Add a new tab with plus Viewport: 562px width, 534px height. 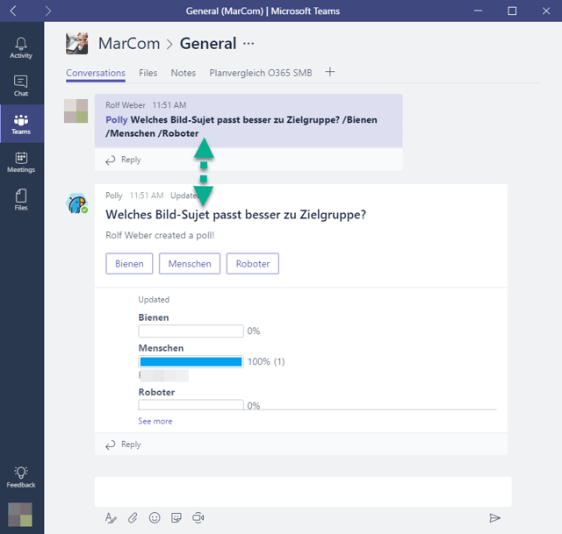(330, 72)
